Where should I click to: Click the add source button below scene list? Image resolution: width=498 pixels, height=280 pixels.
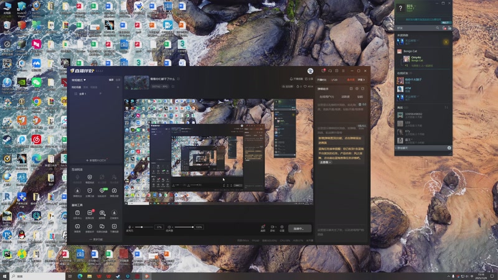tap(96, 161)
